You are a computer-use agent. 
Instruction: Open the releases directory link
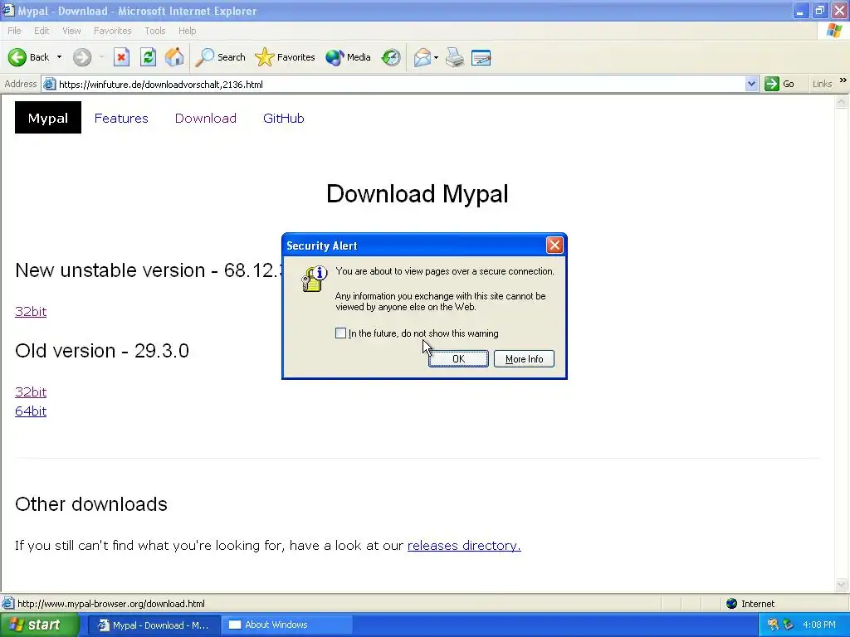click(x=464, y=546)
